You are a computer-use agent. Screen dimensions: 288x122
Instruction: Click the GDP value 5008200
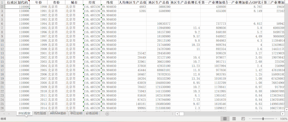click(158, 7)
